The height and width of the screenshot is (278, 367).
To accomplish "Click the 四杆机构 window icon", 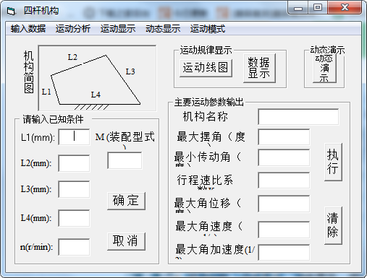I will (x=11, y=11).
